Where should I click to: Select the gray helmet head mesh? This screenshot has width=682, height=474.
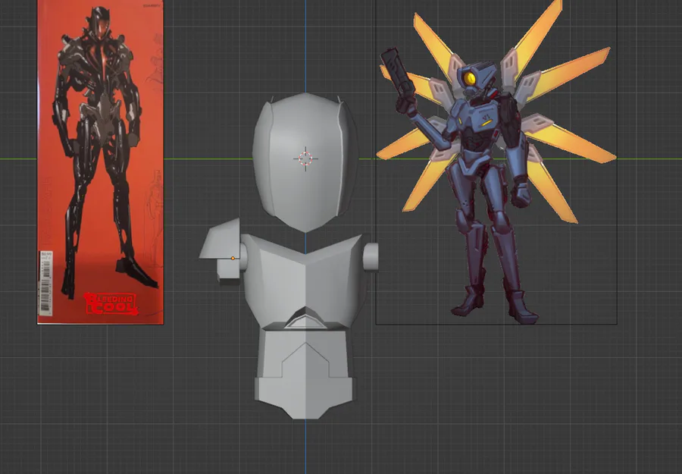click(305, 162)
